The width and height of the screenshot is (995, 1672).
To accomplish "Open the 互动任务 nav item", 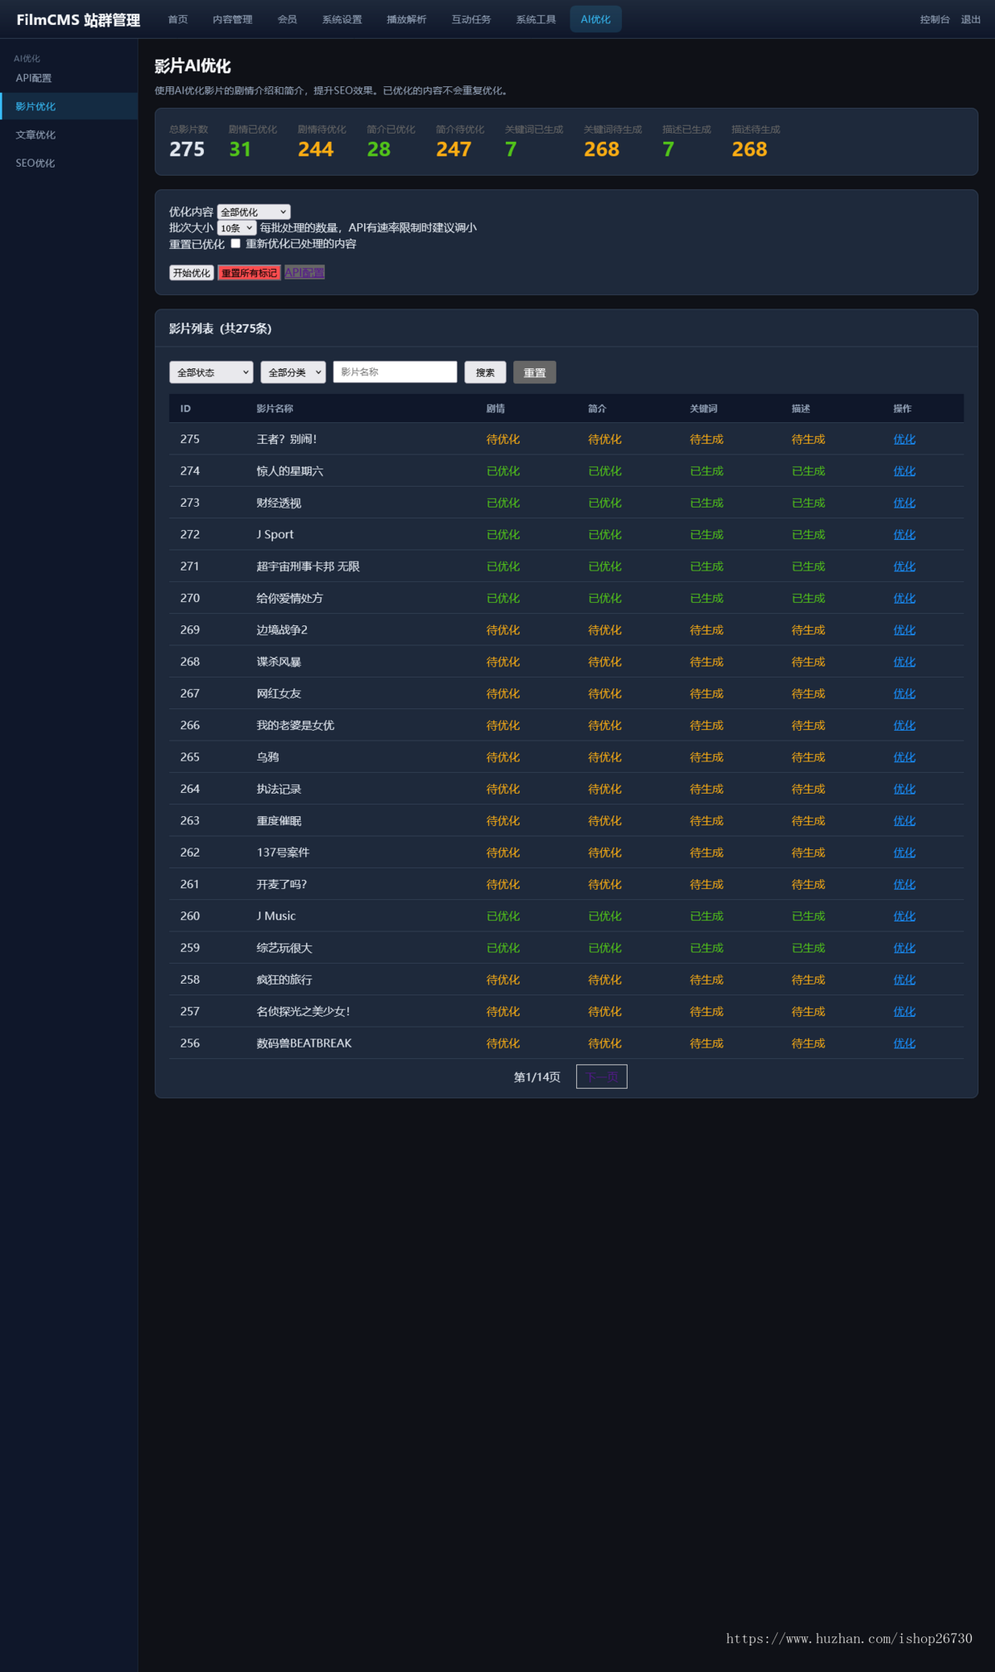I will point(472,20).
